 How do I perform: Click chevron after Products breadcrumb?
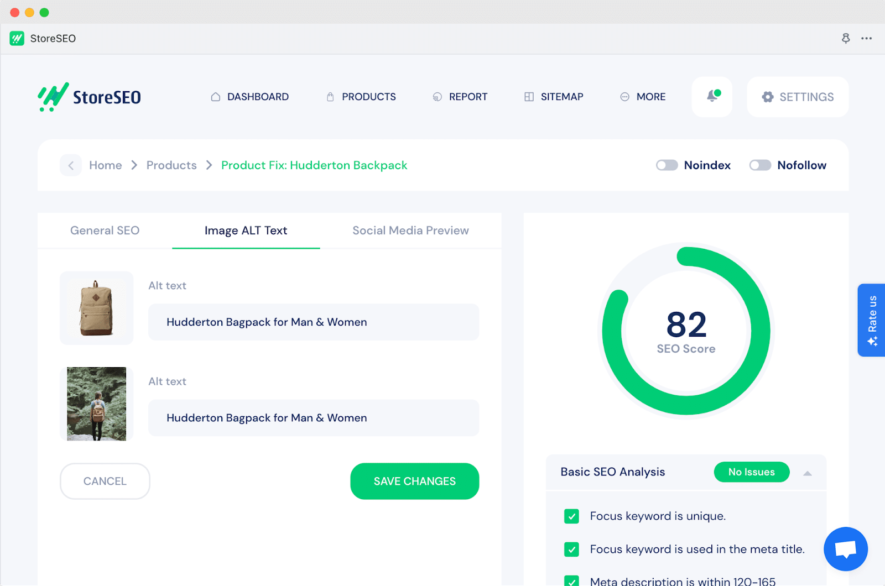point(209,165)
